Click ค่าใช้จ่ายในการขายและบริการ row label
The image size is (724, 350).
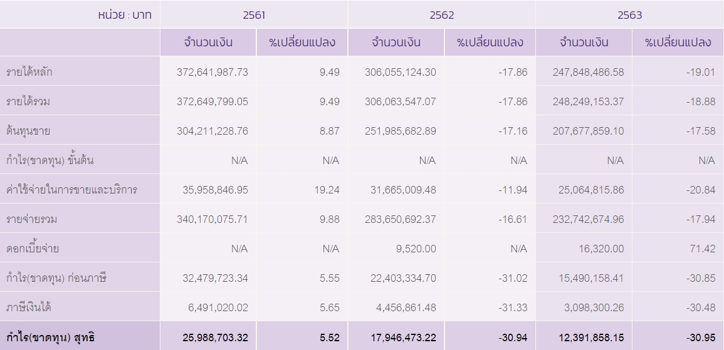tap(71, 190)
